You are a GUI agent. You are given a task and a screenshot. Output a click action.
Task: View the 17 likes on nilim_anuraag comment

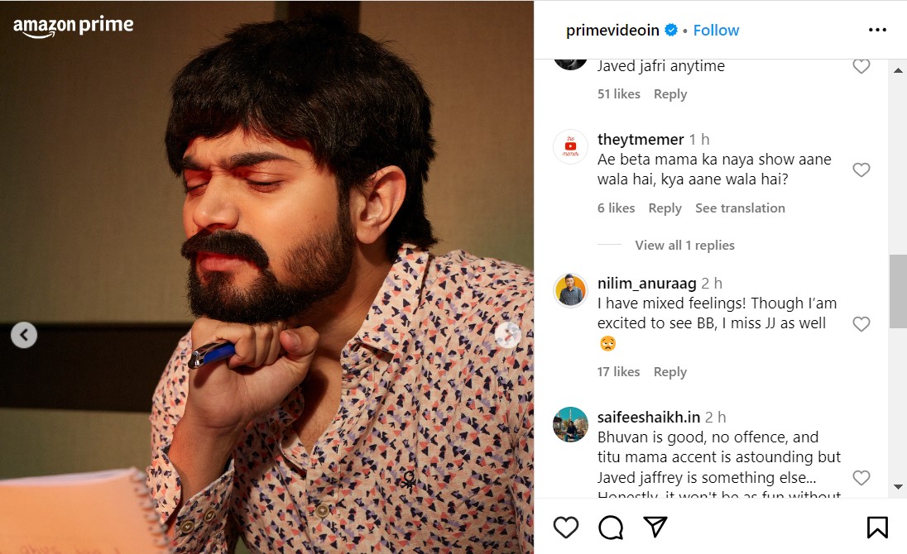(x=618, y=372)
